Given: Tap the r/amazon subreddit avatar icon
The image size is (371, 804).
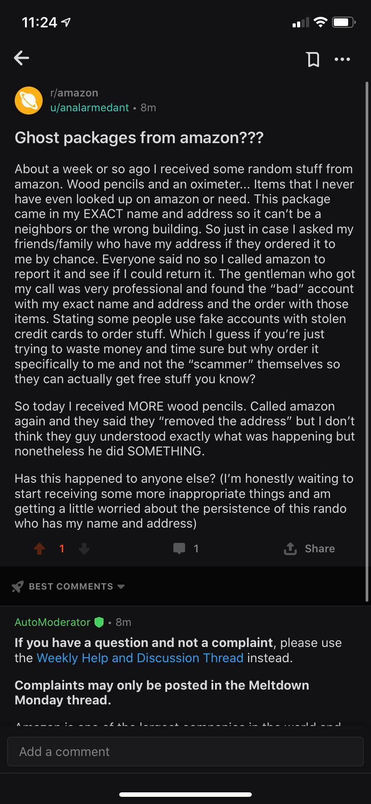Looking at the screenshot, I should [x=29, y=100].
